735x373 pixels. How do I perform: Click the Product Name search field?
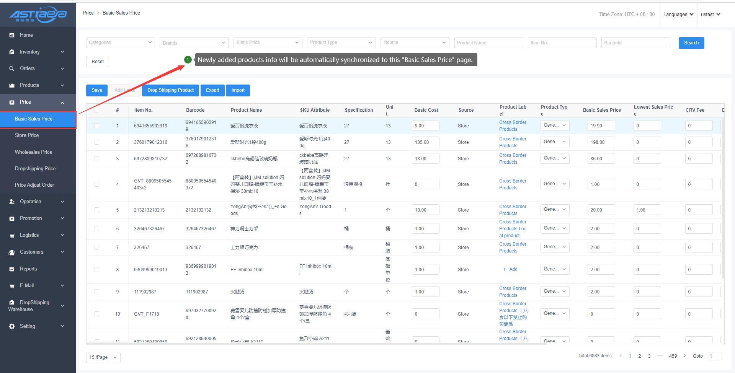488,43
